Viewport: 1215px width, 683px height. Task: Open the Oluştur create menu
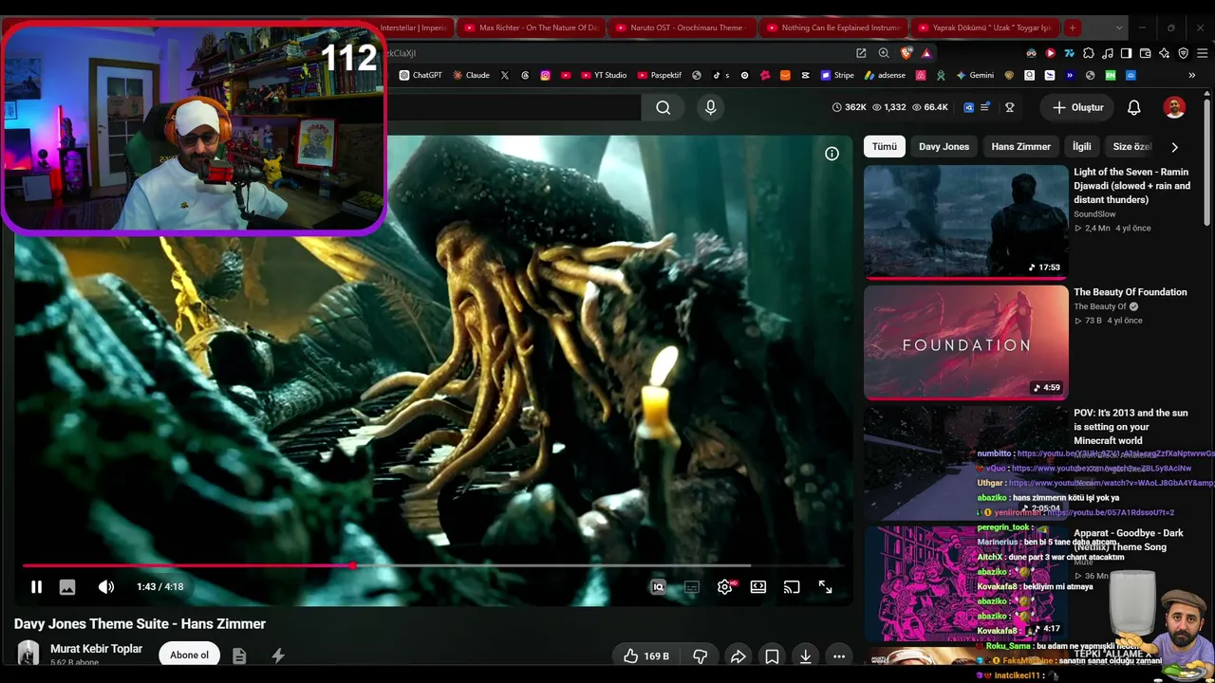(x=1078, y=107)
